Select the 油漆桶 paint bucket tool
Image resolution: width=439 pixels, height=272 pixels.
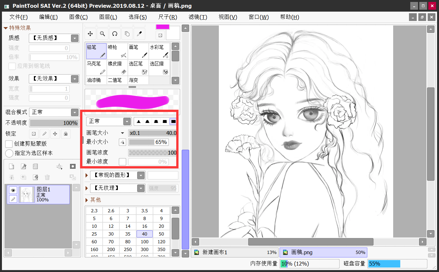point(96,80)
